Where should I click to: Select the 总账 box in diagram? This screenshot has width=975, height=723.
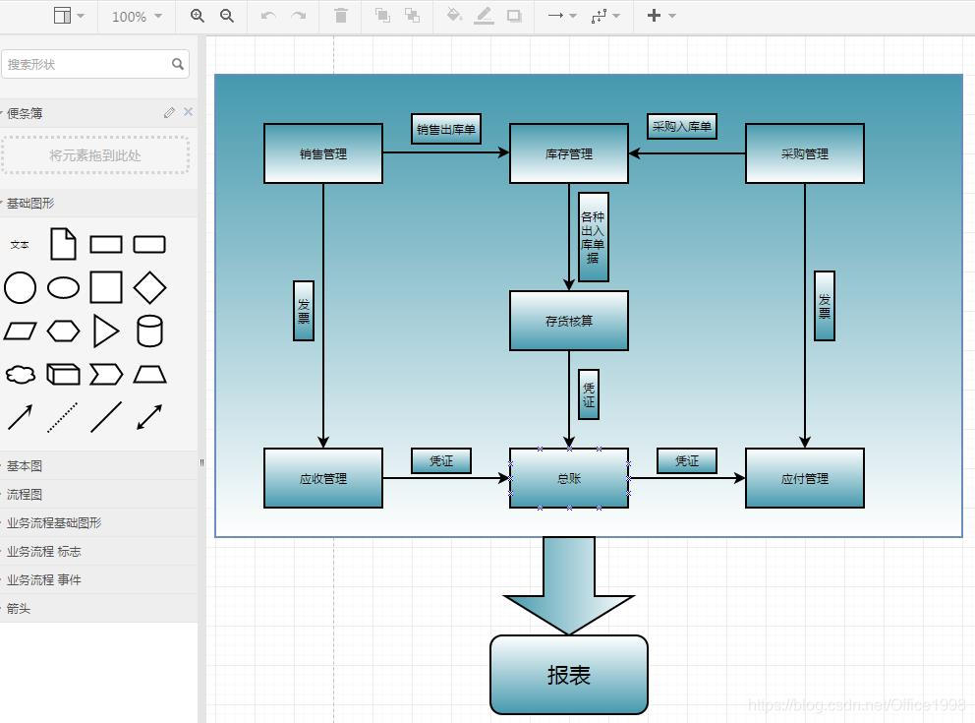[x=569, y=478]
